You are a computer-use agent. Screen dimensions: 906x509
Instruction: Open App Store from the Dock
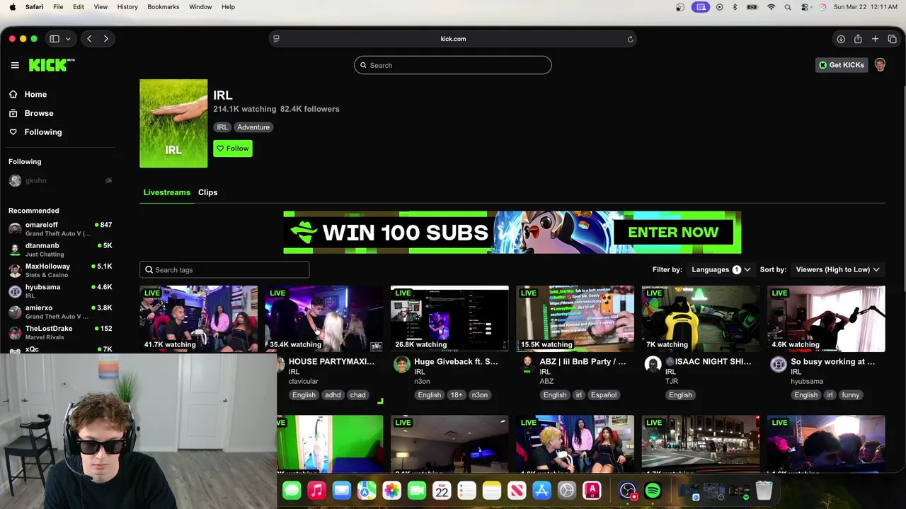click(x=541, y=491)
